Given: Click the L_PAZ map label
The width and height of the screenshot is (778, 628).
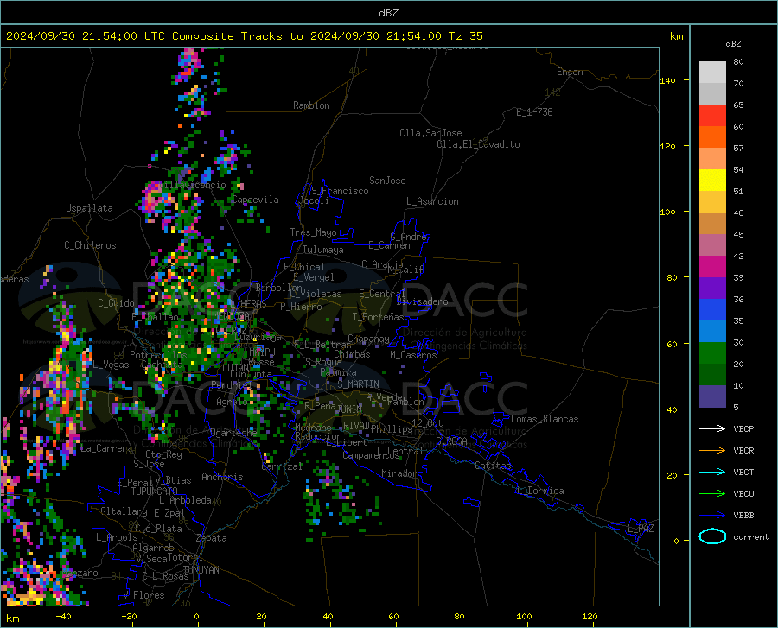Looking at the screenshot, I should tap(641, 529).
